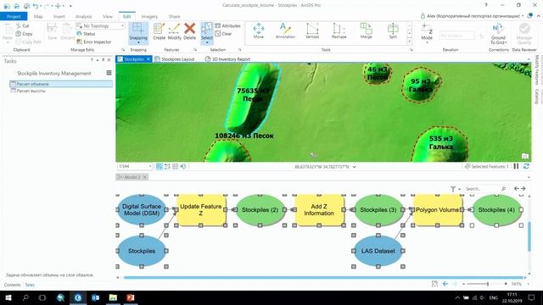Screen dimensions: 543x305
Task: Switch to the Imagery ribbon tab
Action: point(149,16)
